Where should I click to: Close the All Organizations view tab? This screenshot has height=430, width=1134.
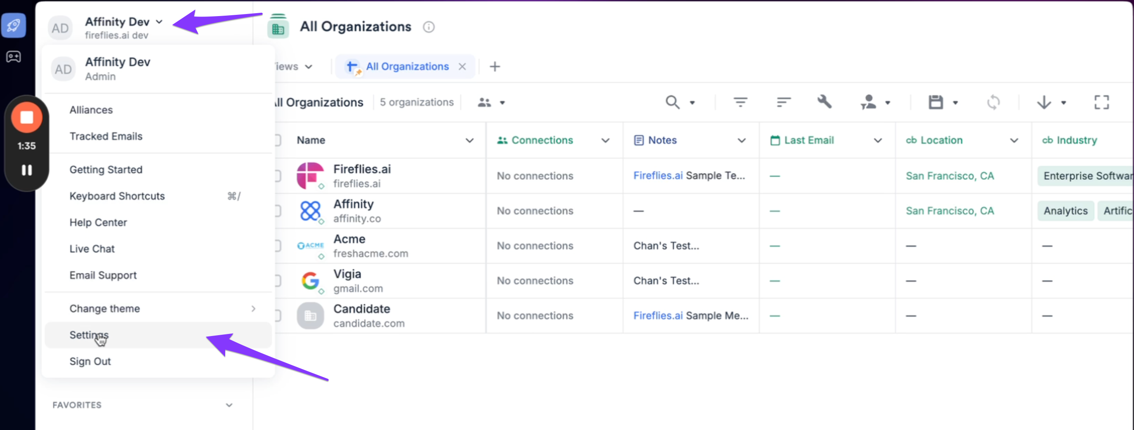(x=462, y=66)
